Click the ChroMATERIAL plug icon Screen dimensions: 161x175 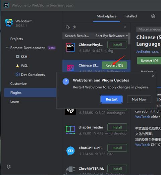[70, 171]
